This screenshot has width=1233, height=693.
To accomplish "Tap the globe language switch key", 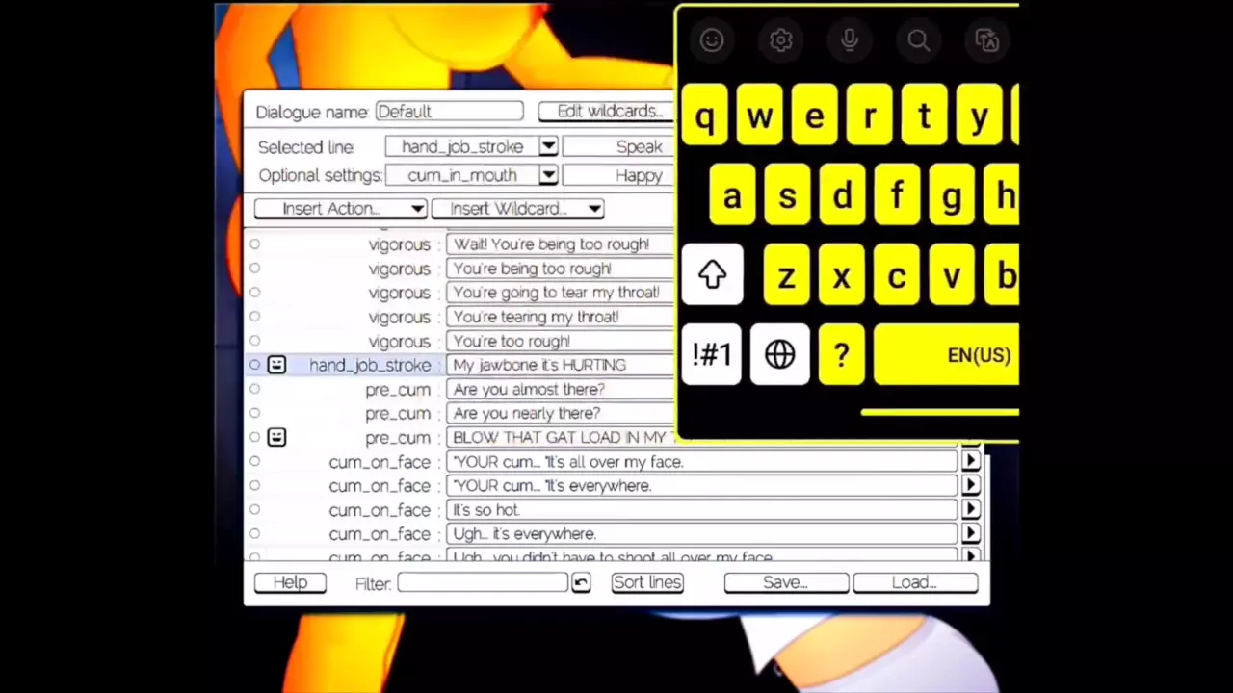I will pyautogui.click(x=779, y=355).
